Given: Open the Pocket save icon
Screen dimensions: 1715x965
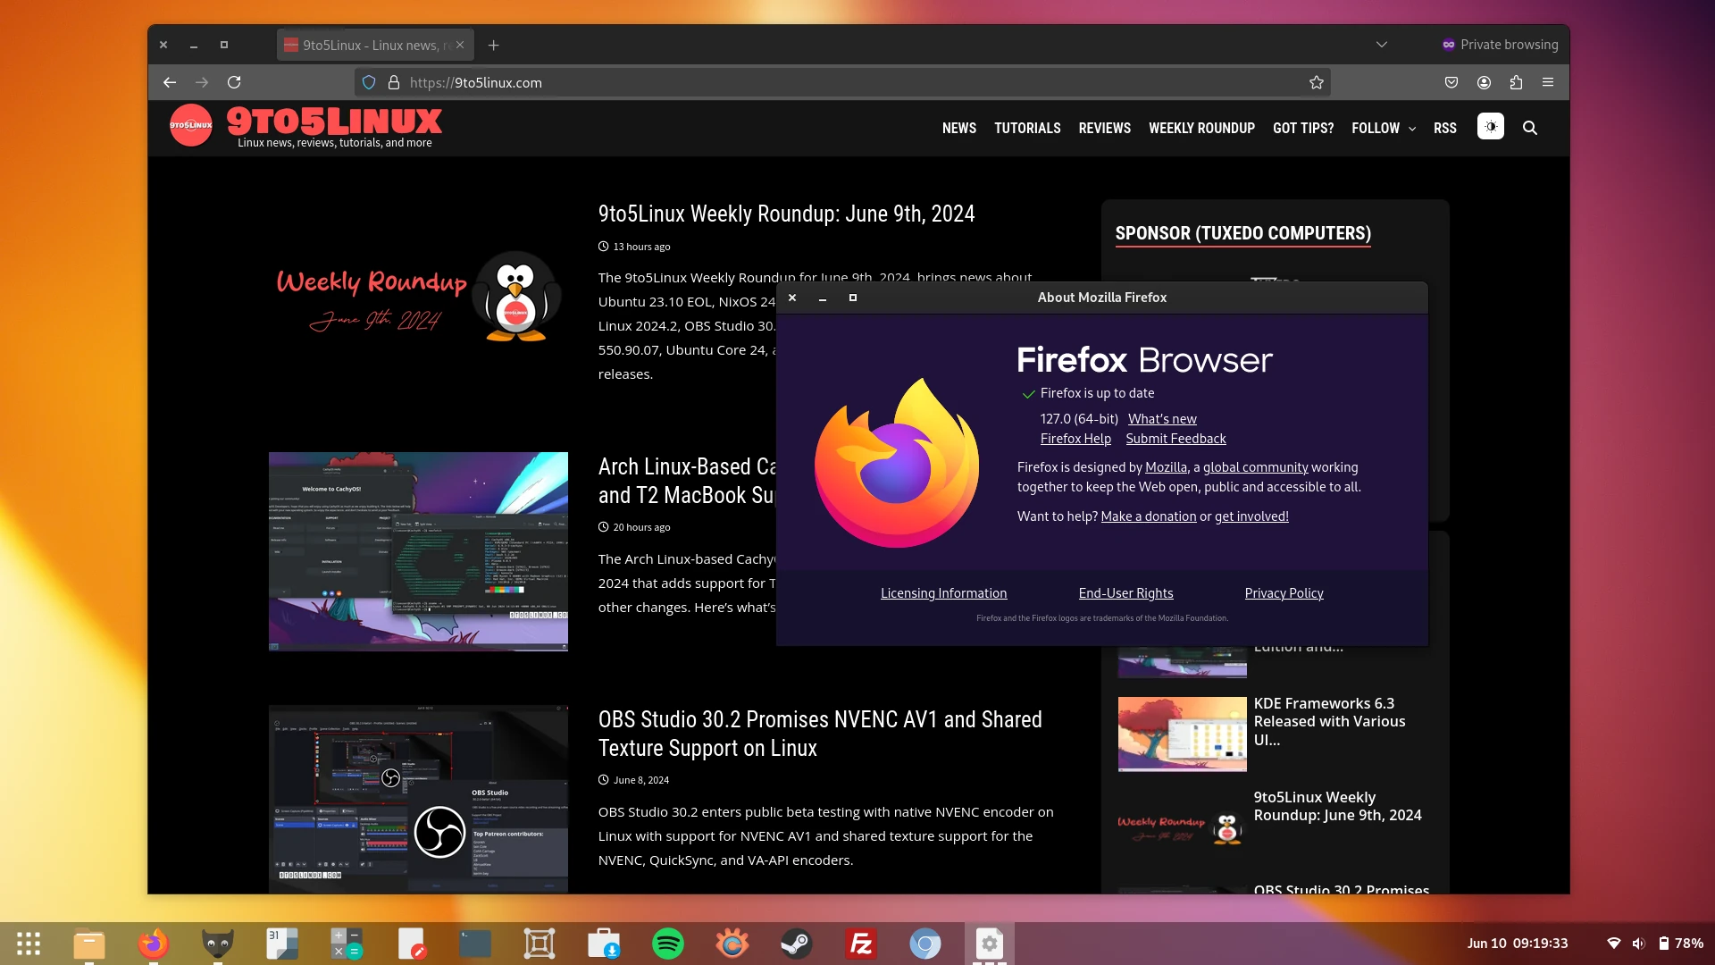Looking at the screenshot, I should (x=1451, y=82).
